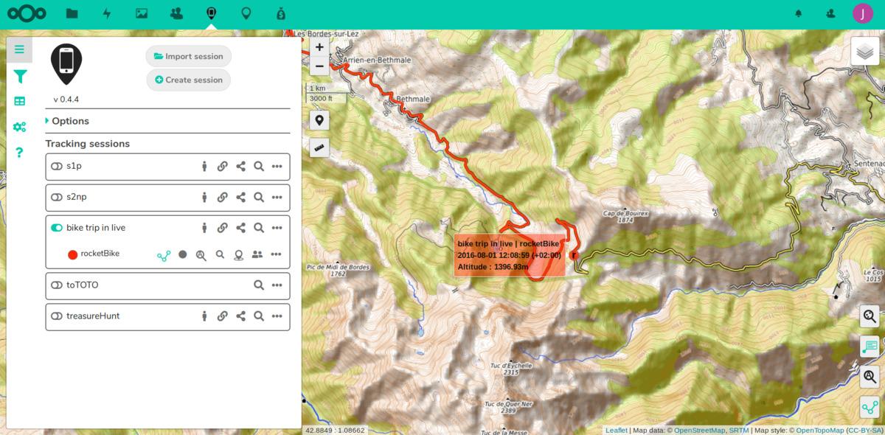Image resolution: width=885 pixels, height=435 pixels.
Task: Enable the treasureHunt session toggle
Action: tap(57, 316)
